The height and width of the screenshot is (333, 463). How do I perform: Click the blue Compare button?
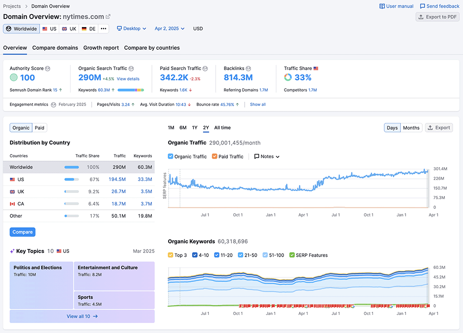click(23, 232)
